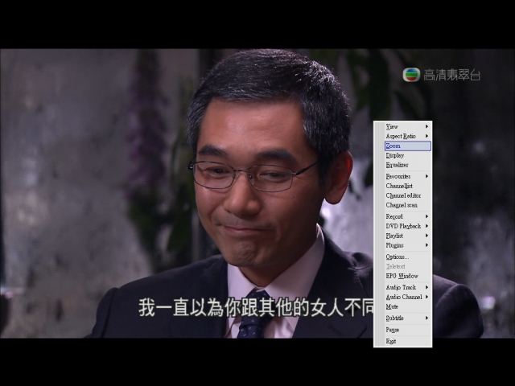Show the EPG Window

(x=402, y=276)
